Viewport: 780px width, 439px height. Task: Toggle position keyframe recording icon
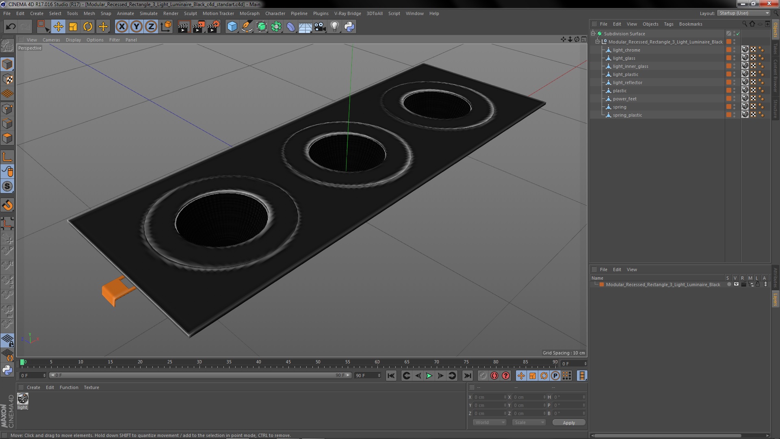click(x=521, y=376)
